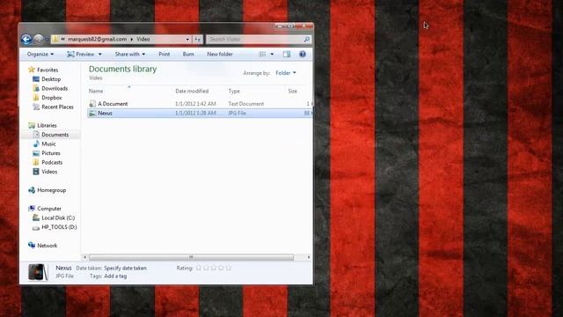Click the Nexus JPG file icon
The height and width of the screenshot is (317, 563).
[92, 114]
